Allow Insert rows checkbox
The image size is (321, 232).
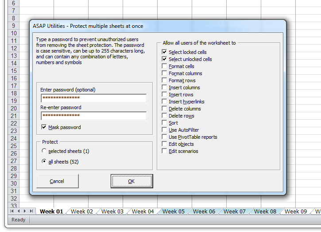(164, 95)
